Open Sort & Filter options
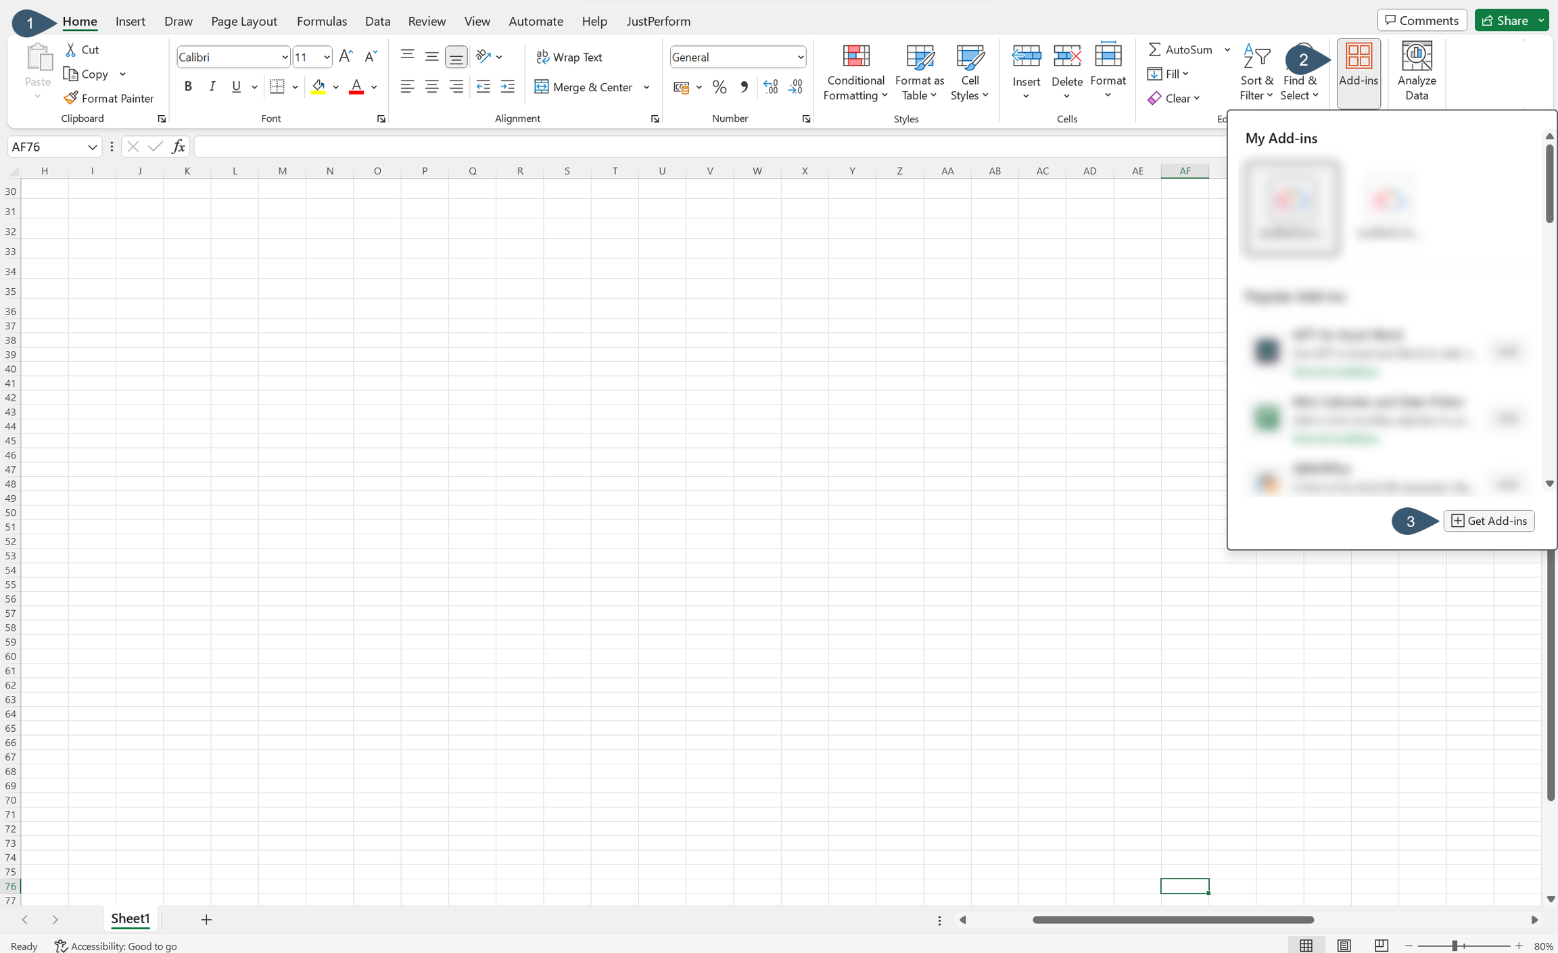 1256,72
